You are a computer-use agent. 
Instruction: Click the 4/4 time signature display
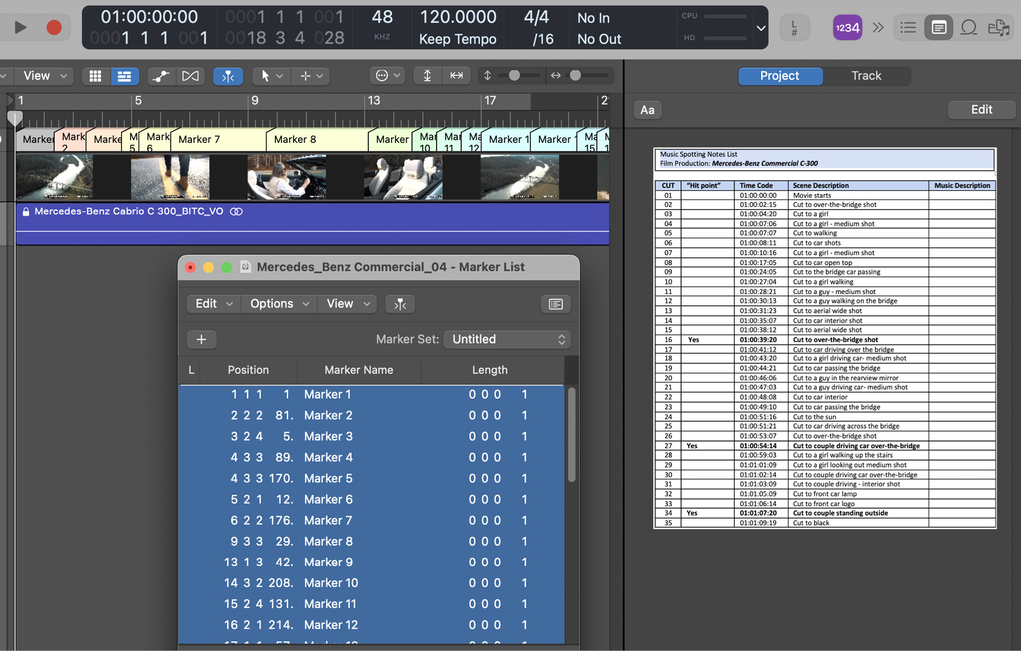pyautogui.click(x=536, y=17)
